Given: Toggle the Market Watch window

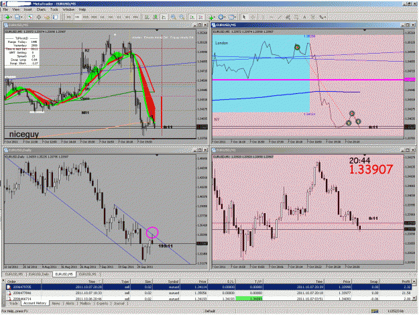Looking at the screenshot, I should (x=30, y=17).
